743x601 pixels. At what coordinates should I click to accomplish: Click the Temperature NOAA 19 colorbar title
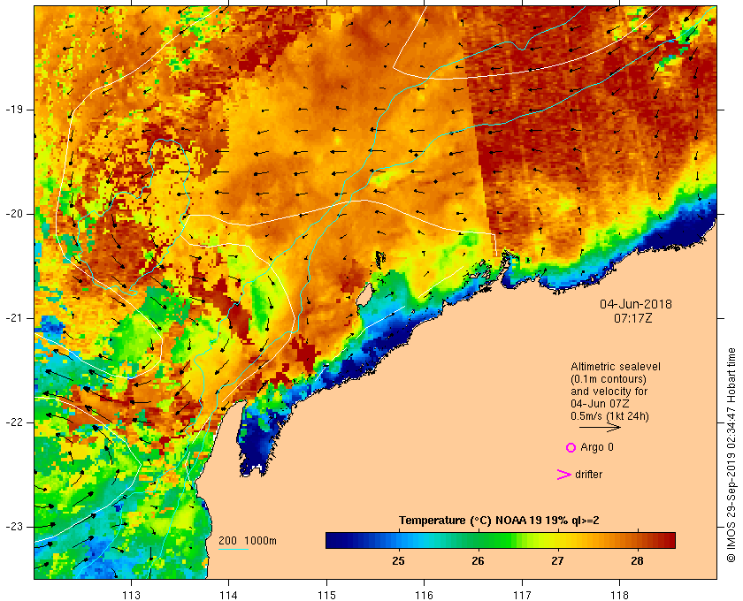pyautogui.click(x=499, y=521)
